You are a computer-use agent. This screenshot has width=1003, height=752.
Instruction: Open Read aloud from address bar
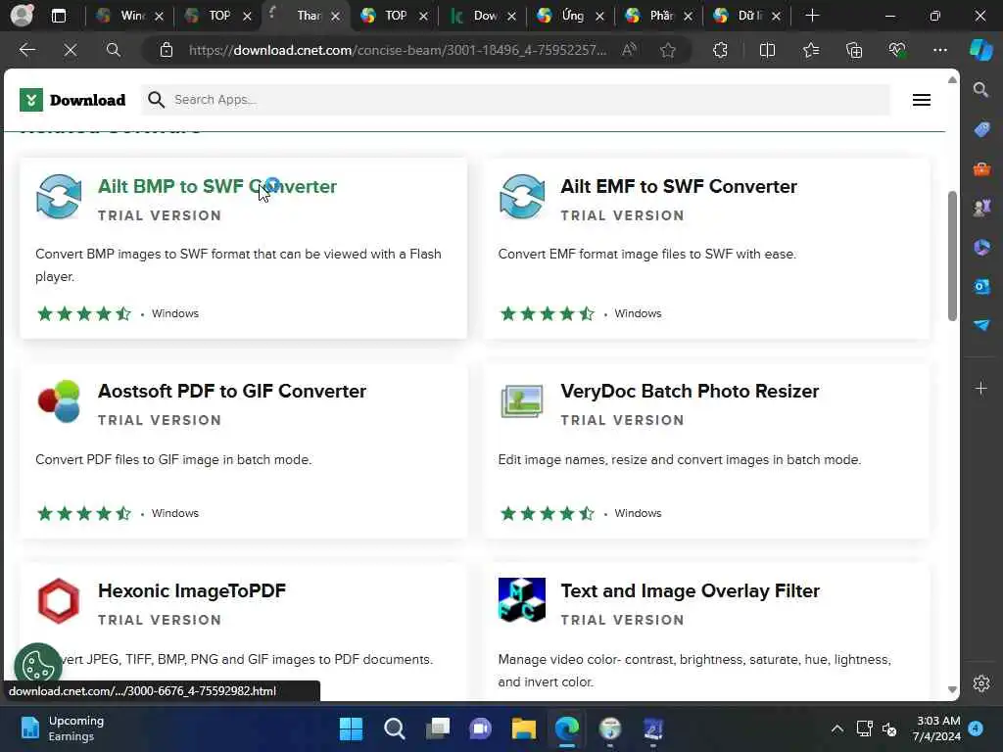coord(629,50)
